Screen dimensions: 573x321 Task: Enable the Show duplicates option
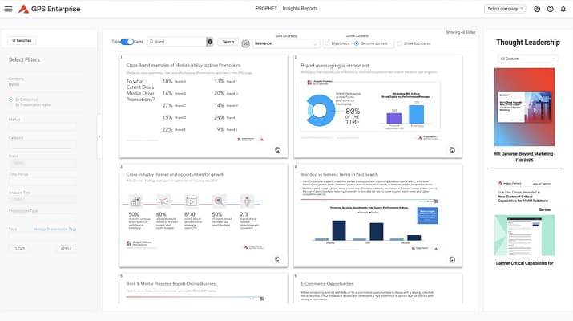pos(399,43)
